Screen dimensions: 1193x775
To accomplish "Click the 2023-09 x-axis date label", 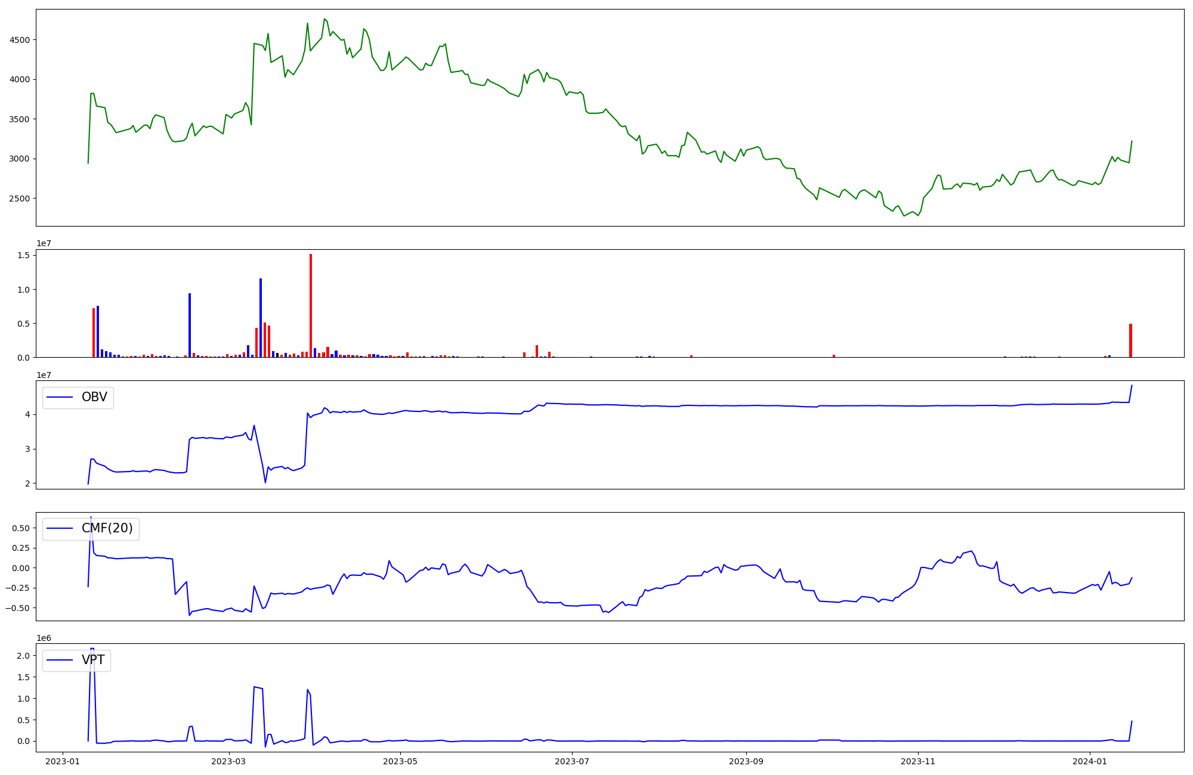I will coord(746,761).
